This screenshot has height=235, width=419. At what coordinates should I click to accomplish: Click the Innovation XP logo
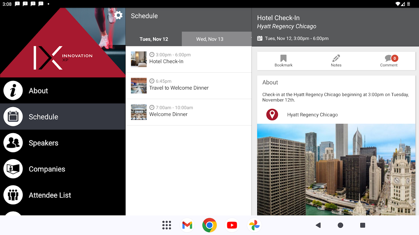pyautogui.click(x=63, y=58)
